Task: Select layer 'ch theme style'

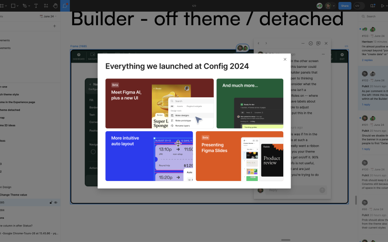Action: pyautogui.click(x=9, y=94)
